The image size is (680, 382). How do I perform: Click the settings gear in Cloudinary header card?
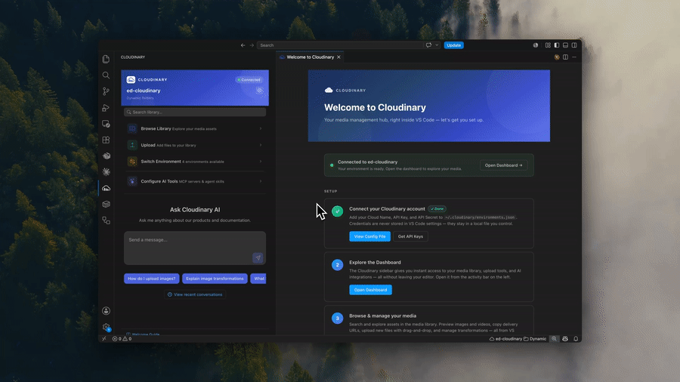tap(259, 91)
